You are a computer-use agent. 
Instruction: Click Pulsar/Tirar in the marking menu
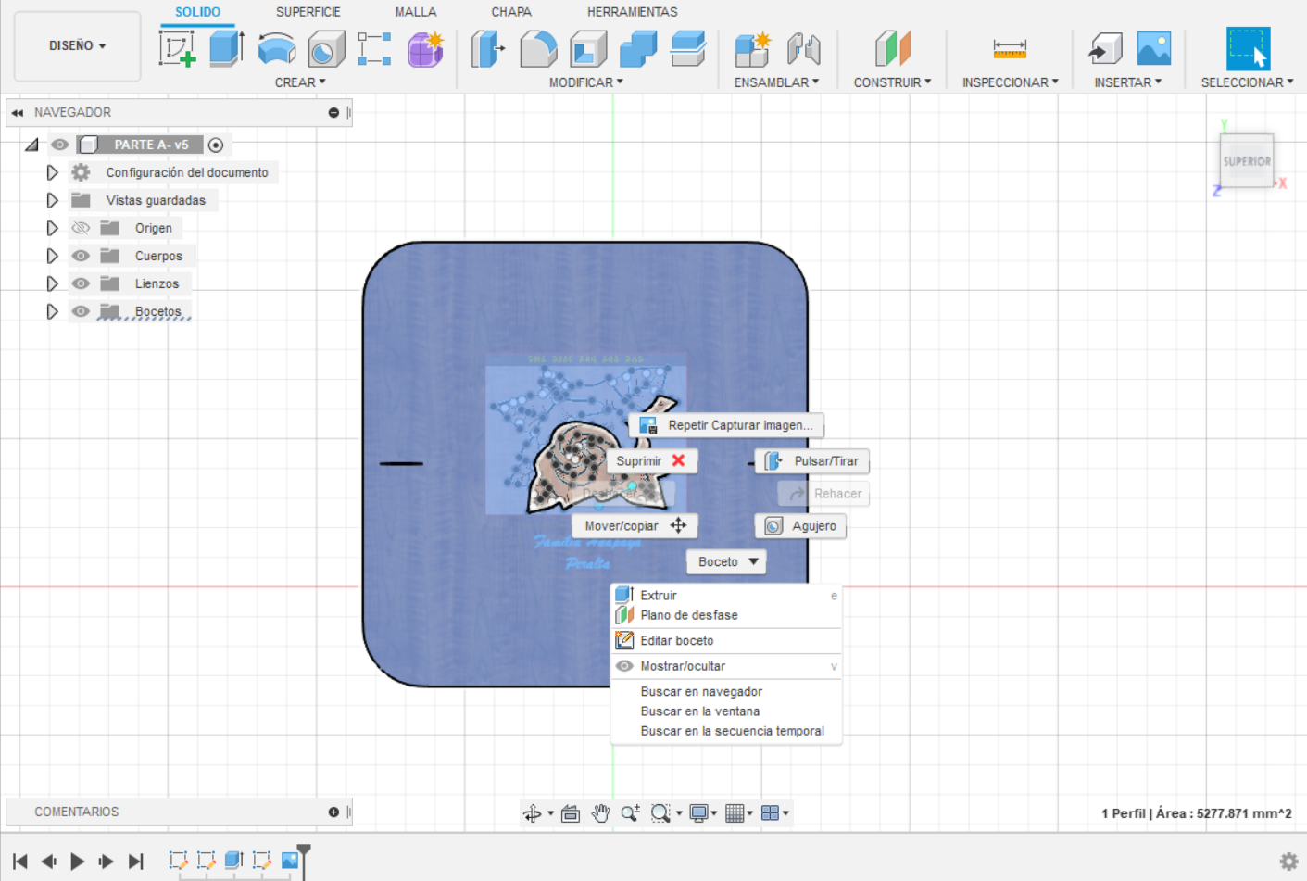pos(812,460)
